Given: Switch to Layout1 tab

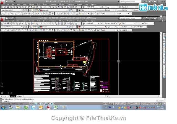Looking at the screenshot, I should 19,96.
